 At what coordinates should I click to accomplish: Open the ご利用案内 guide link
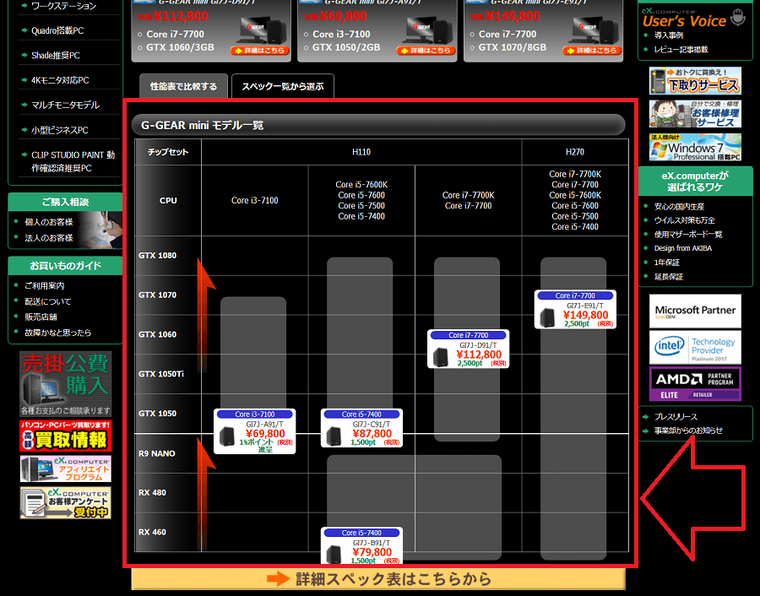pyautogui.click(x=44, y=286)
